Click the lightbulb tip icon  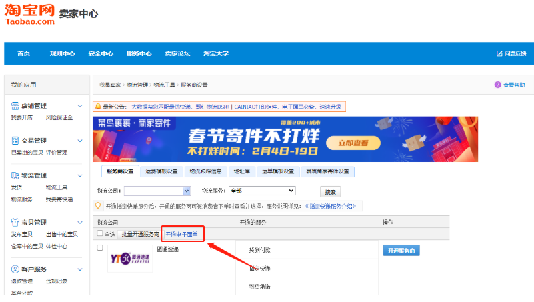[98, 206]
